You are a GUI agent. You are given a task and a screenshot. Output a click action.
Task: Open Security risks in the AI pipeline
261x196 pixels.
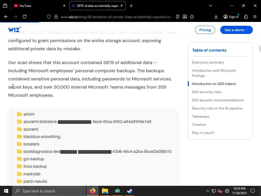tap(217, 108)
